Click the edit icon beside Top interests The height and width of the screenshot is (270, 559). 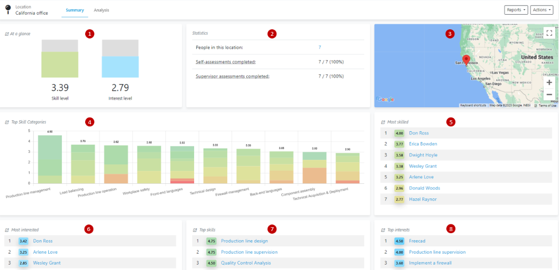coord(383,230)
